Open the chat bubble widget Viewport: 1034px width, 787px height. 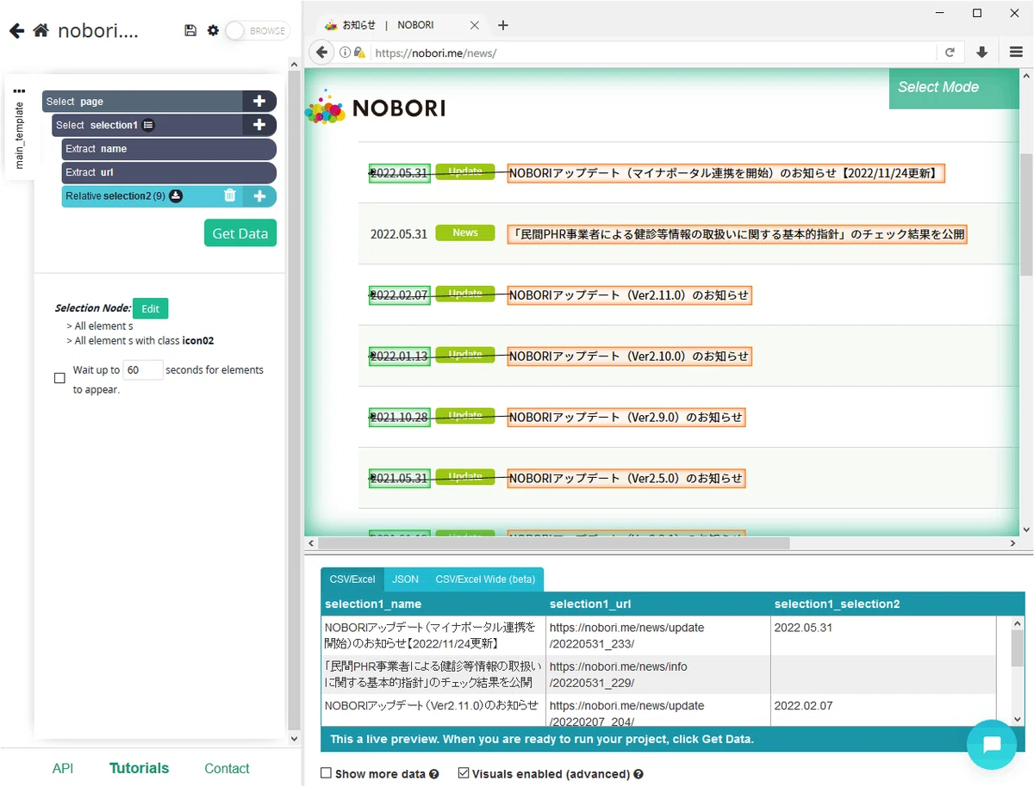pos(992,745)
